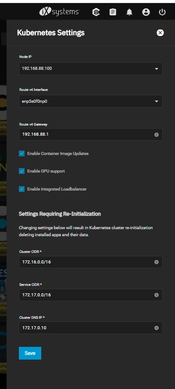The image size is (175, 389).
Task: Click the re-initialization warning paragraph
Action: point(86,231)
